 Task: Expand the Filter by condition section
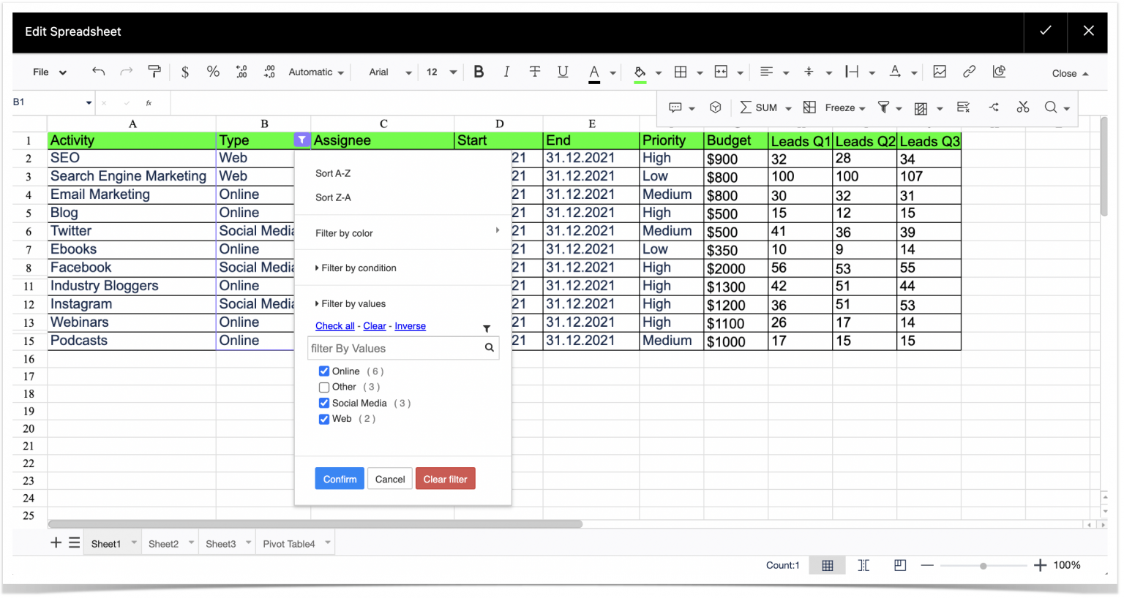coord(357,268)
